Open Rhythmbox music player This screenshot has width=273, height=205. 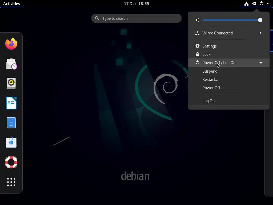[x=11, y=83]
